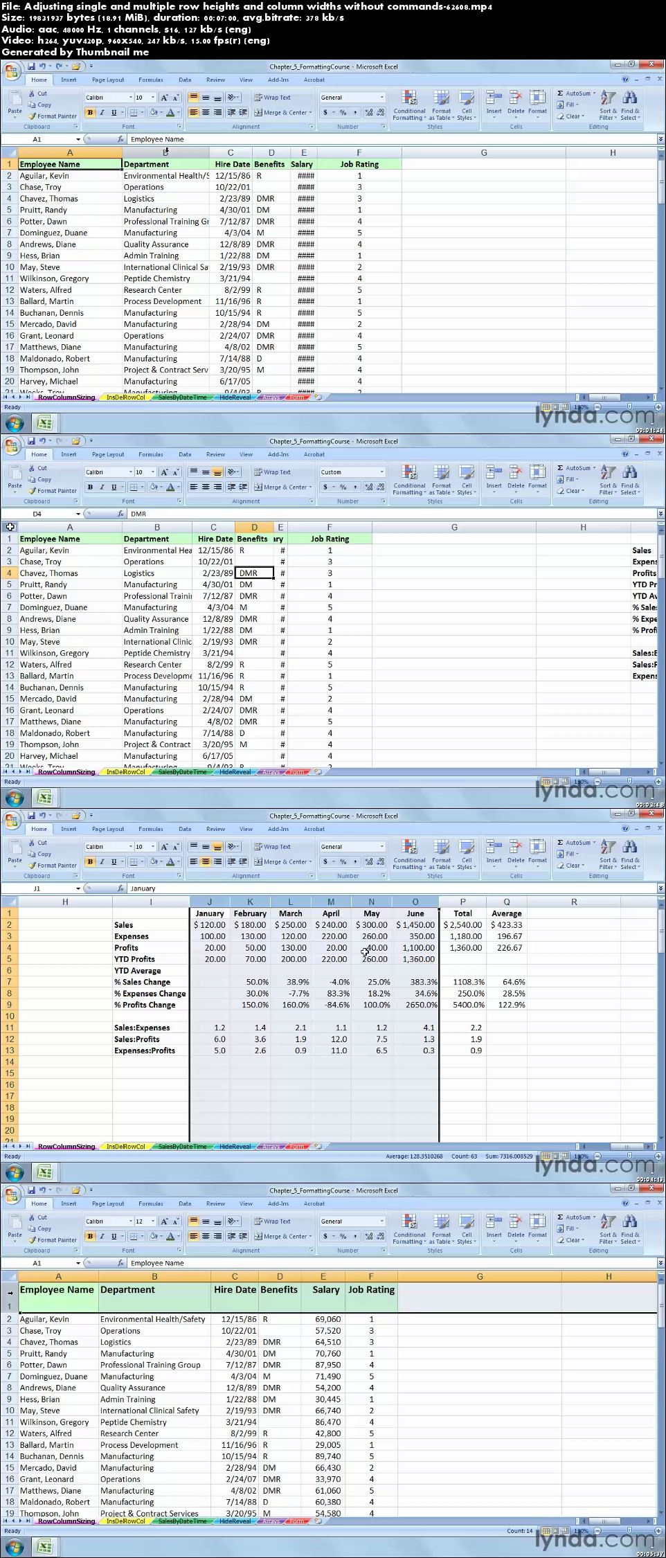Toggle Bold in the topmost Excel ribbon
The image size is (666, 1558).
click(90, 113)
